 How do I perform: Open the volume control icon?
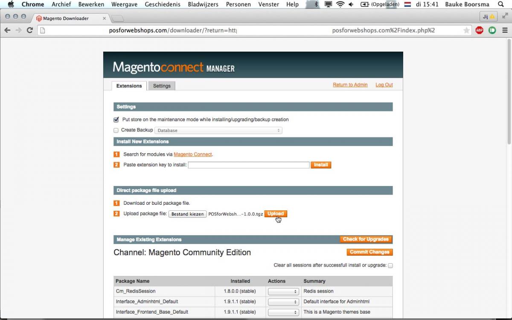click(x=351, y=4)
